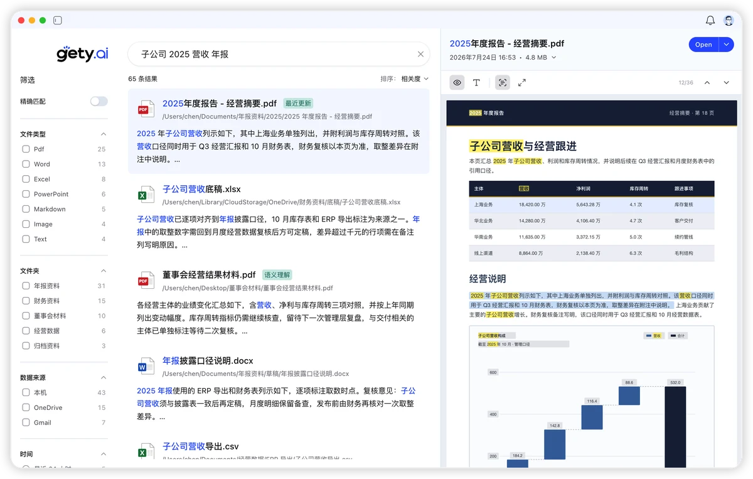Collapse the 数据来源 filter section
The width and height of the screenshot is (753, 479).
pyautogui.click(x=104, y=377)
